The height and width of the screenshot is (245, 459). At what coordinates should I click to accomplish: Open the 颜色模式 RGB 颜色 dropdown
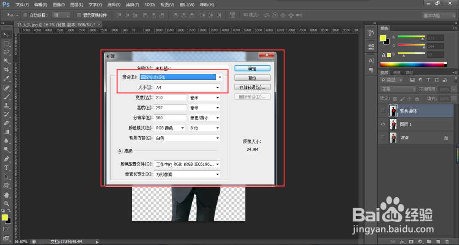(169, 128)
